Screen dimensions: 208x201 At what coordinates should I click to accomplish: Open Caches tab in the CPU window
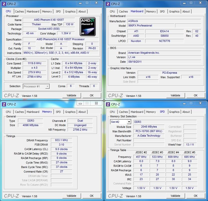[x=19, y=11]
